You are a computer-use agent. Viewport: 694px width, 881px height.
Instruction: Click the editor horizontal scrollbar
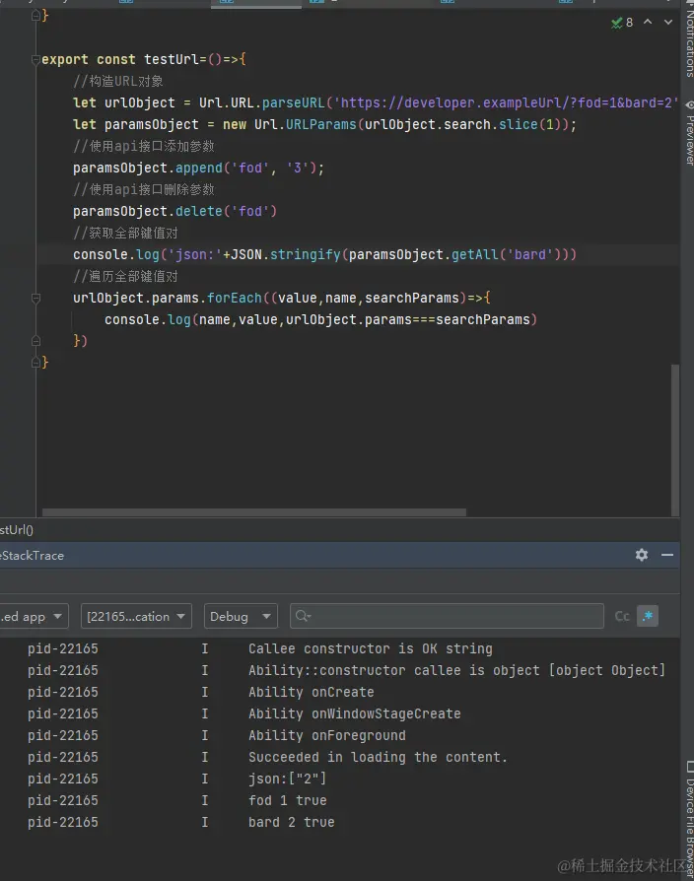tap(254, 512)
